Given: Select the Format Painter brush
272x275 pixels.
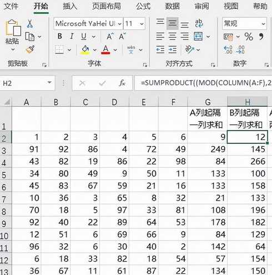Looking at the screenshot, I should click(x=30, y=49).
